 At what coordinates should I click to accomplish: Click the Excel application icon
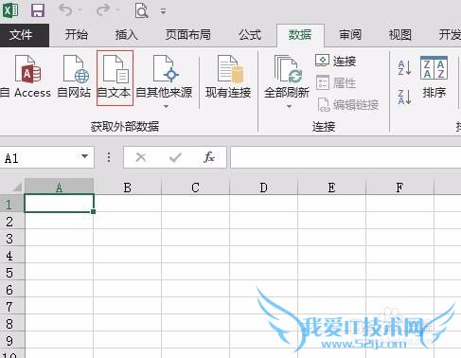pos(10,10)
